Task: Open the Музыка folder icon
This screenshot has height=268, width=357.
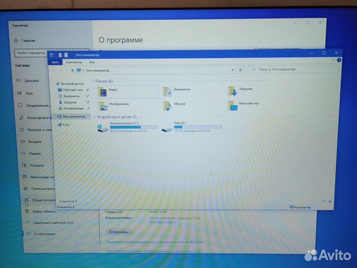Action: [167, 106]
